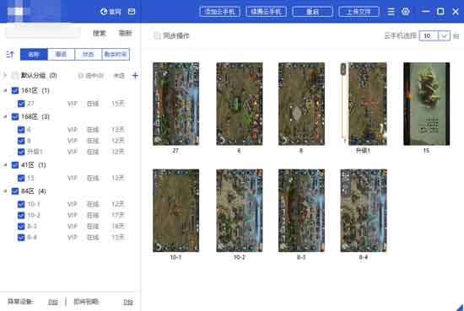Select the 名称 sort tab
The height and width of the screenshot is (311, 464).
[34, 55]
